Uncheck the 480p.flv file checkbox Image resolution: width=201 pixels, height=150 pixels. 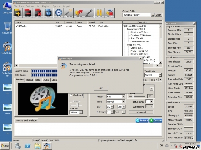point(17,26)
